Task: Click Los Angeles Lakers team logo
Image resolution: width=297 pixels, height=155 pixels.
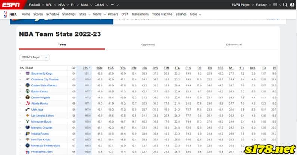Action: pos(28,116)
